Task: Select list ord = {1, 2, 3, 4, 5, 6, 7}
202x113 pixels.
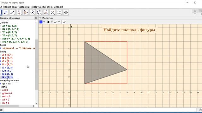Action: [15, 42]
